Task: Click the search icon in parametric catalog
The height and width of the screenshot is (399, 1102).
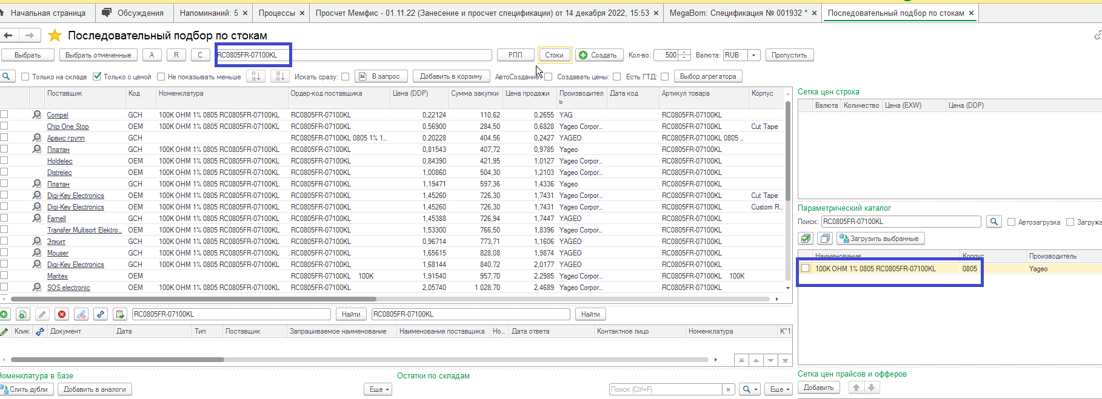Action: [993, 222]
